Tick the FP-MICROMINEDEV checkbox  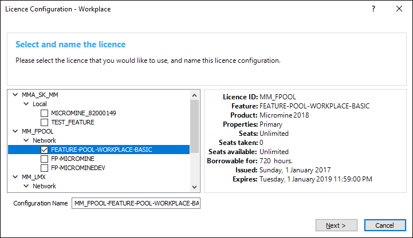coord(45,168)
